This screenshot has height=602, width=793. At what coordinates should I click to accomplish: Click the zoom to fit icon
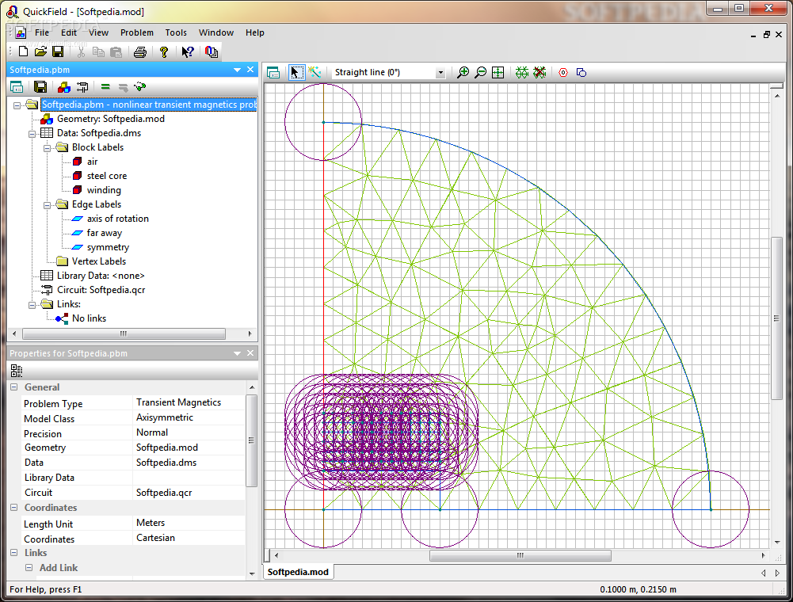(498, 72)
